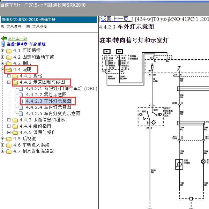209x209 pixels.
Task: Select 4.4 照明 tree item
Action: 22,69
